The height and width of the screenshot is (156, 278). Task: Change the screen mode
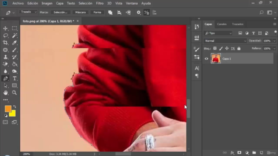click(14, 122)
